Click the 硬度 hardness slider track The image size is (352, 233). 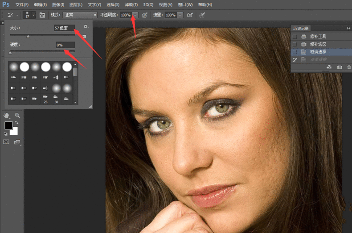tap(42, 51)
